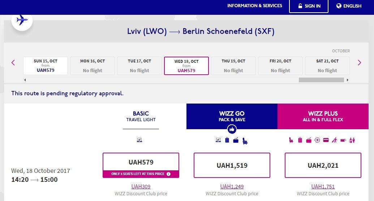Click the padlock icon in SIGN IN
Image resolution: width=374 pixels, height=201 pixels.
pos(300,6)
